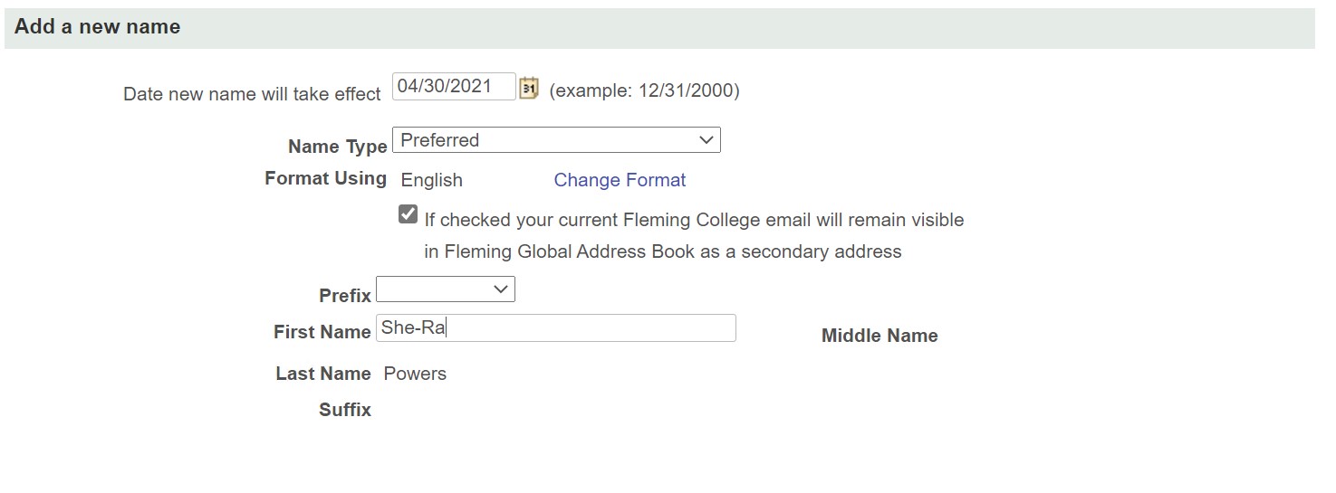
Task: Click the Middle Name label
Action: [879, 336]
